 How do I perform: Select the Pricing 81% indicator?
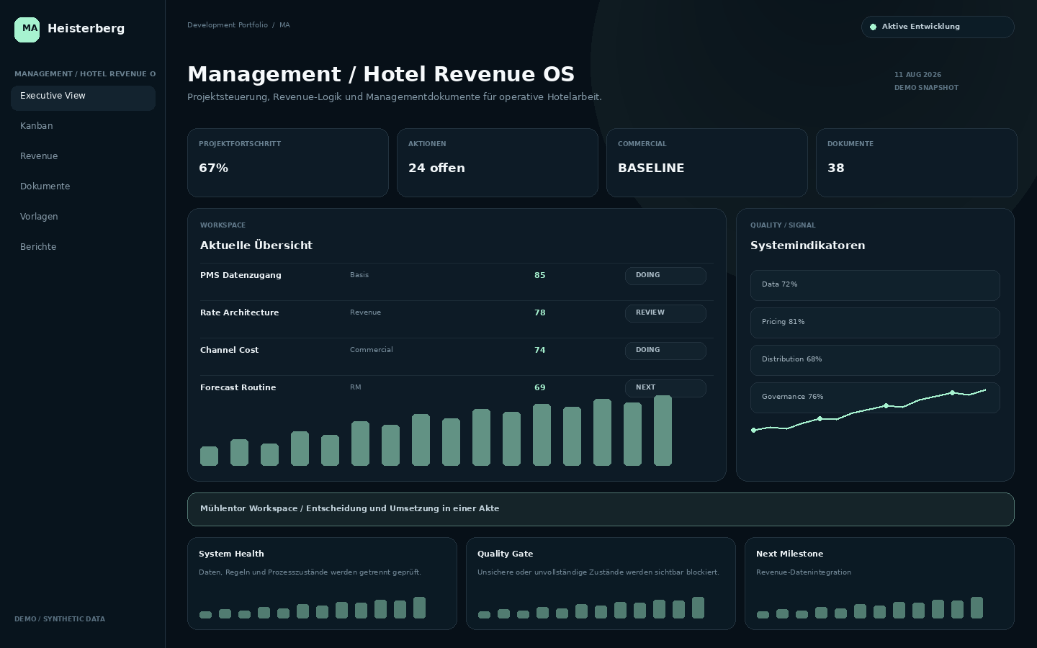(x=875, y=323)
